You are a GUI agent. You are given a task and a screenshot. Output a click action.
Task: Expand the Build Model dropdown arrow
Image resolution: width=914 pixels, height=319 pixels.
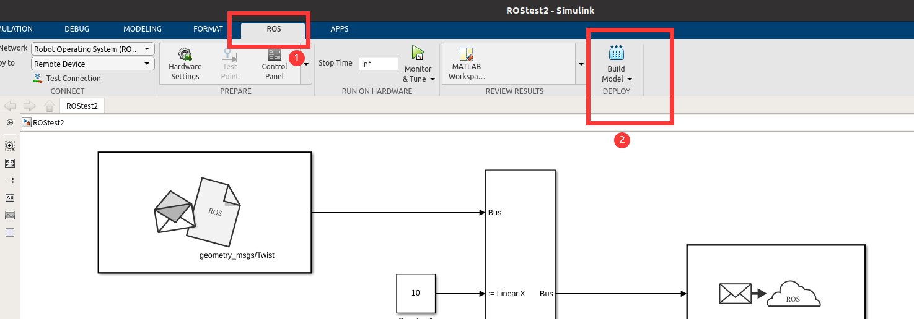click(x=630, y=79)
